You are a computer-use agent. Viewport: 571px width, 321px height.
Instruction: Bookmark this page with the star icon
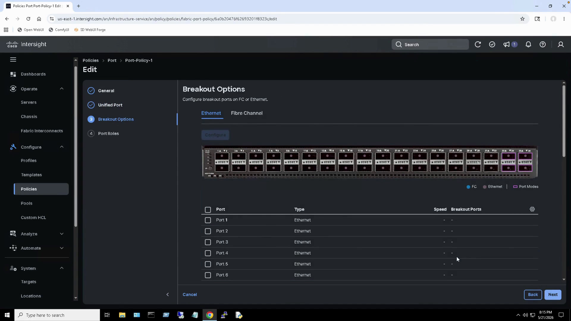click(x=523, y=19)
